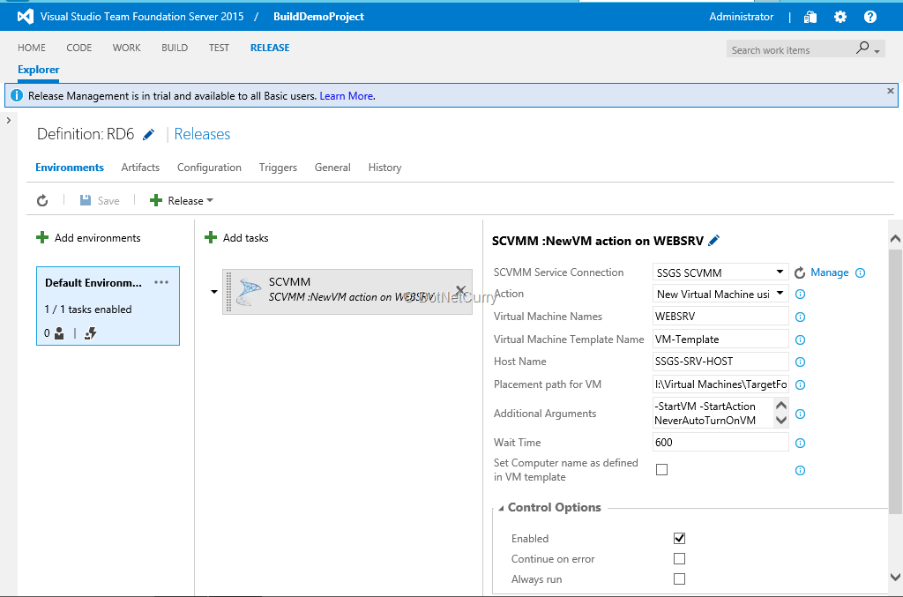Screen dimensions: 903x597
Task: Click the green plus Release icon
Action: coord(155,200)
